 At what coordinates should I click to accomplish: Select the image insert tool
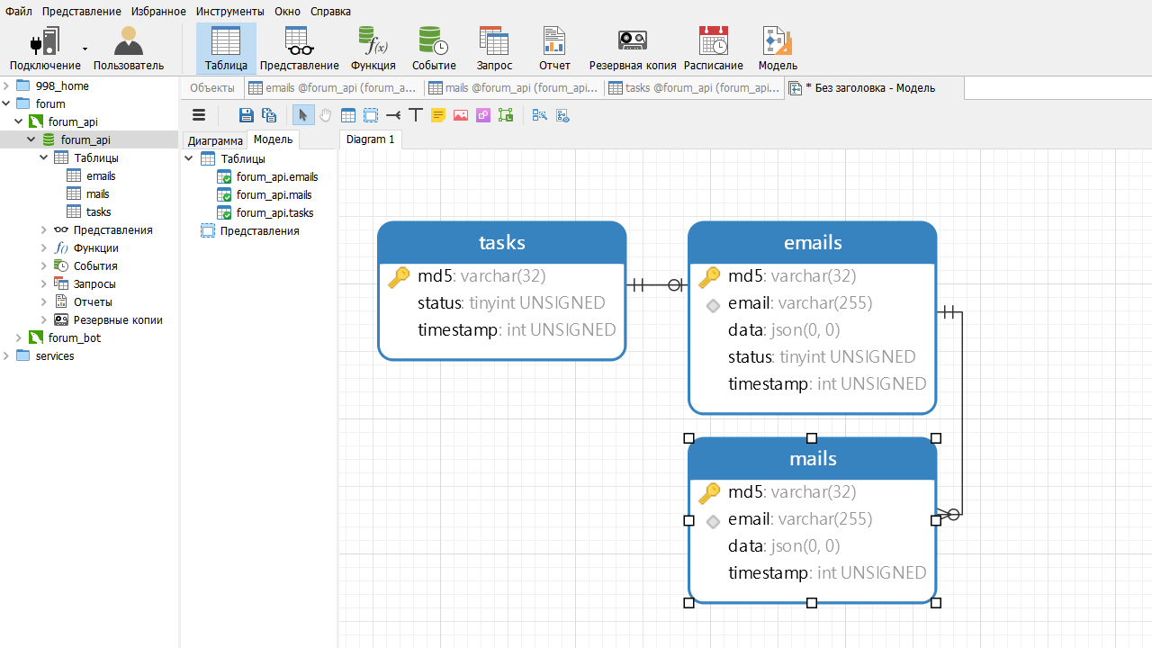click(461, 115)
